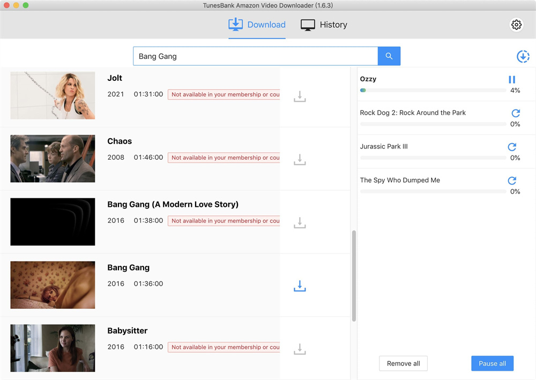Click the download icon for Jolt

pyautogui.click(x=300, y=96)
